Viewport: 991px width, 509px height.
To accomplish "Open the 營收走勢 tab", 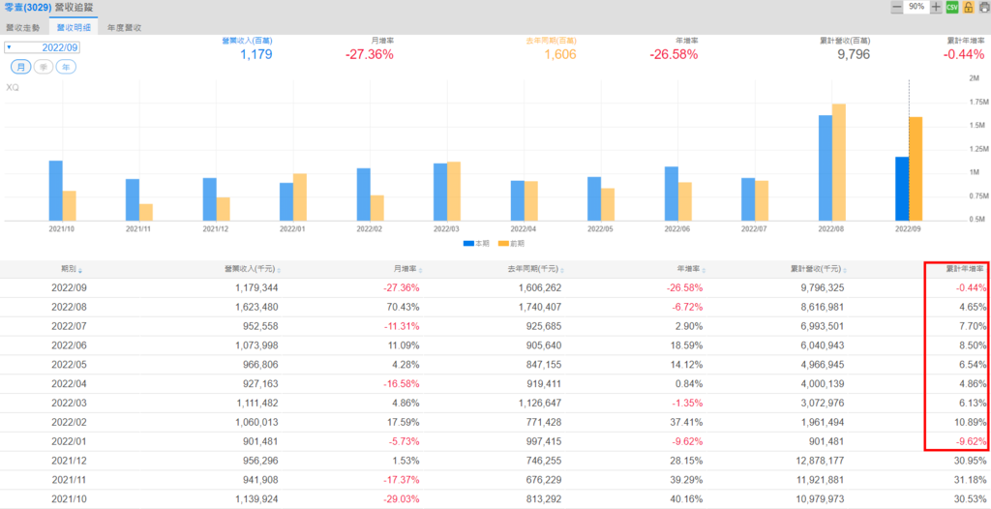I will [x=23, y=28].
